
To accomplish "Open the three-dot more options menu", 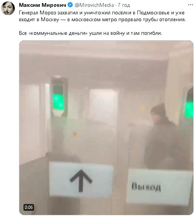I will [190, 5].
